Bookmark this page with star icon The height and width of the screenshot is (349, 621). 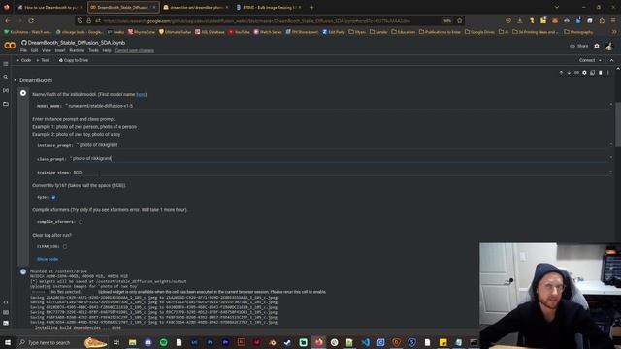point(459,20)
